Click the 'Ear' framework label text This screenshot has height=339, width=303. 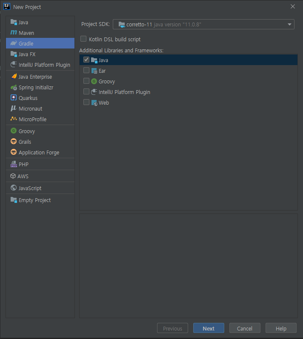[102, 71]
